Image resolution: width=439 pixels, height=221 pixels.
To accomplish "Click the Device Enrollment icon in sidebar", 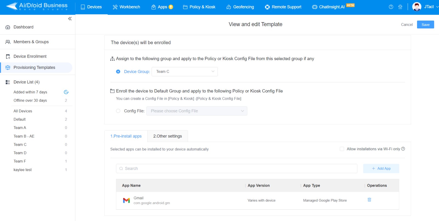I will pyautogui.click(x=8, y=57).
